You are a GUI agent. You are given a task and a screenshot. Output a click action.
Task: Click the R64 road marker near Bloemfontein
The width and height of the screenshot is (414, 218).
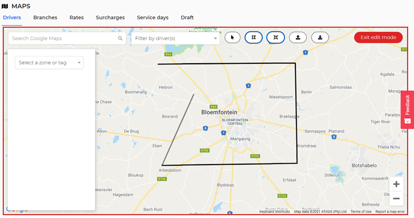[213, 107]
